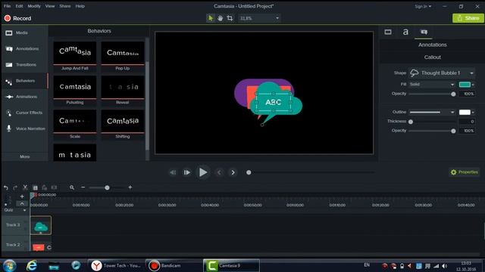Image resolution: width=485 pixels, height=272 pixels.
Task: Jump to previous marker arrow
Action: [x=219, y=172]
